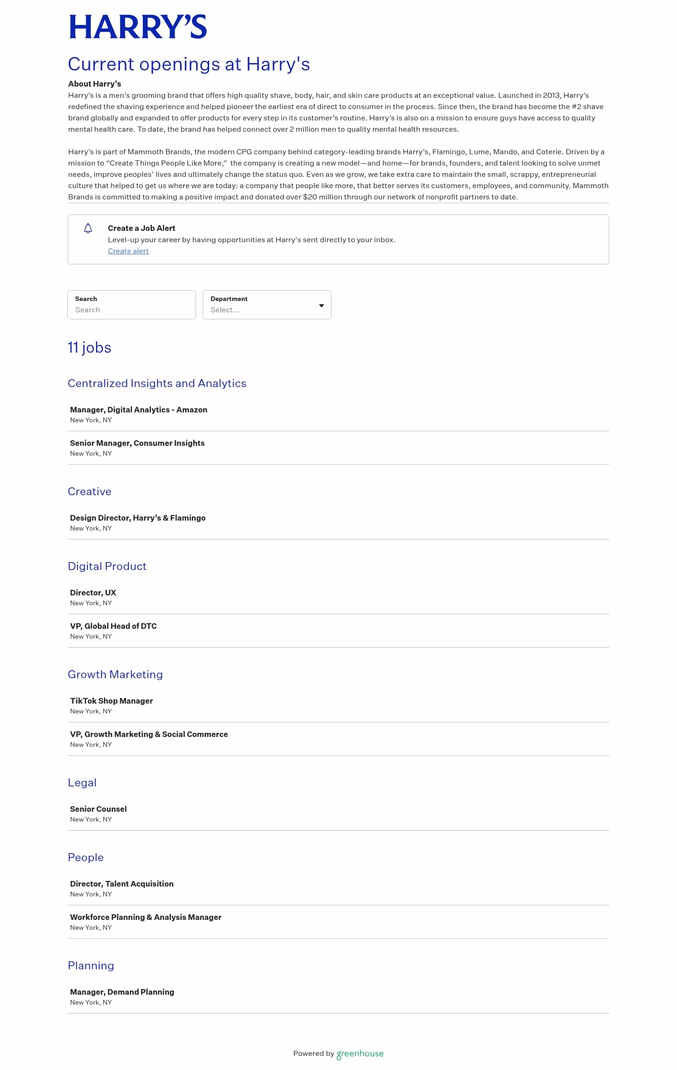This screenshot has height=1070, width=677.
Task: Open Senior Manager, Consumer Insights posting
Action: point(137,443)
